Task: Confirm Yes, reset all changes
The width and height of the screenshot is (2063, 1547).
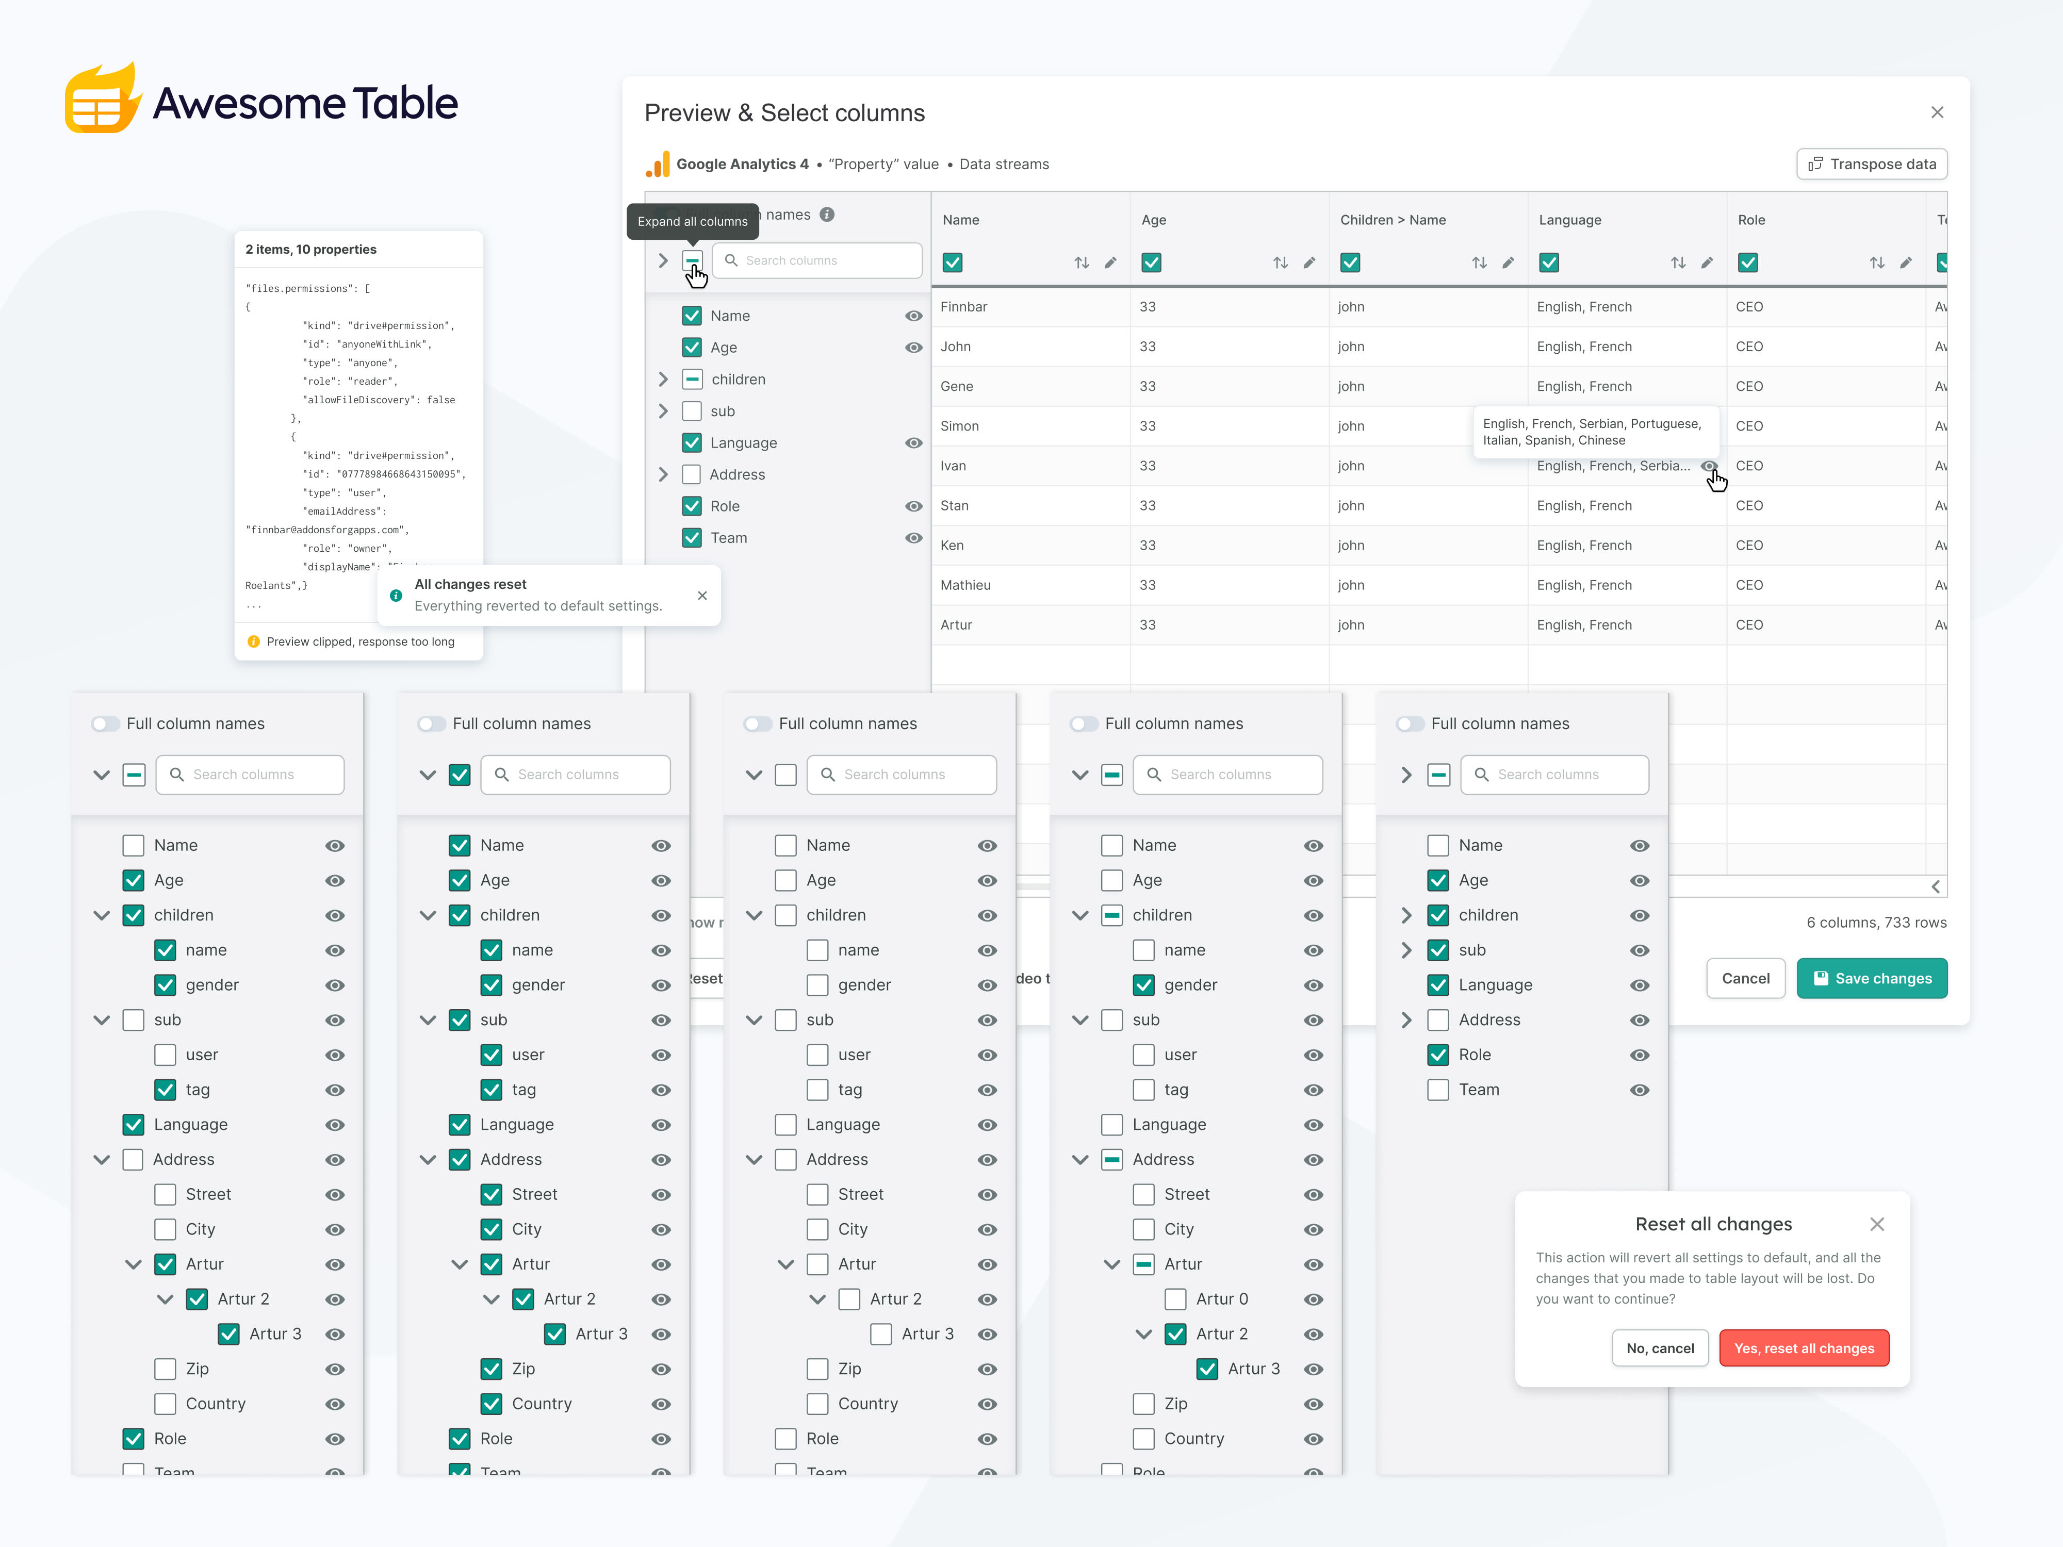Action: pos(1804,1347)
